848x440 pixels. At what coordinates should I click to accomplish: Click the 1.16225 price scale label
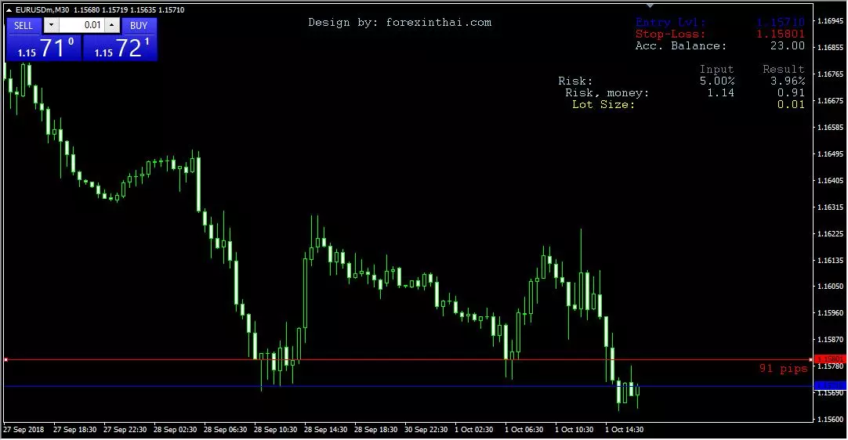[830, 234]
